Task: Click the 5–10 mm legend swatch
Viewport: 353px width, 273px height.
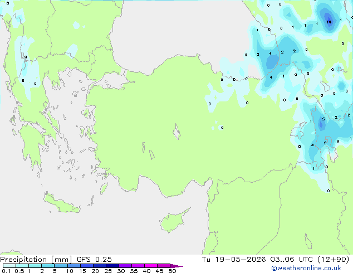Action: 61,266
